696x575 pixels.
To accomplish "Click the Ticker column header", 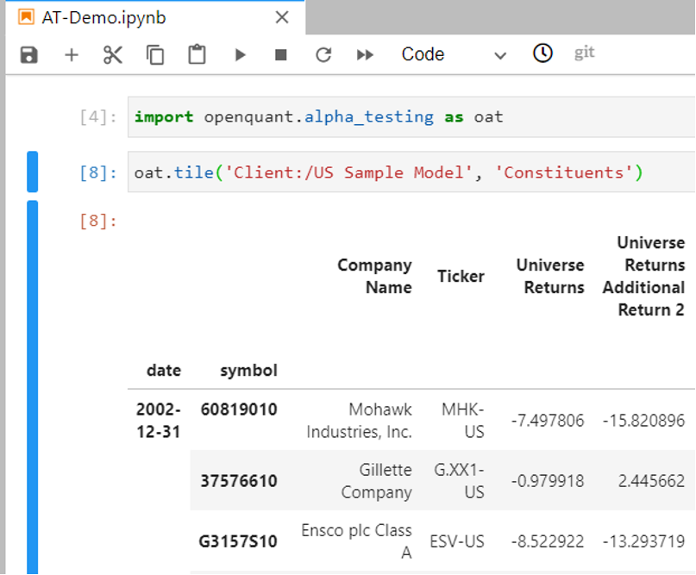I will point(461,276).
